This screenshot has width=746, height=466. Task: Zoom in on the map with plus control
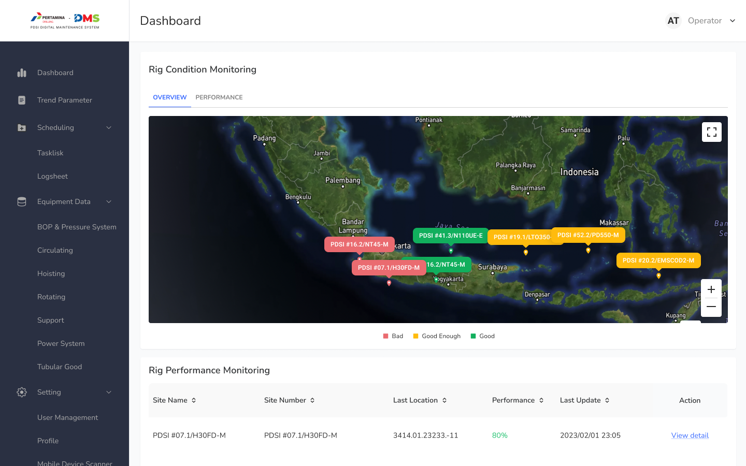pos(711,289)
